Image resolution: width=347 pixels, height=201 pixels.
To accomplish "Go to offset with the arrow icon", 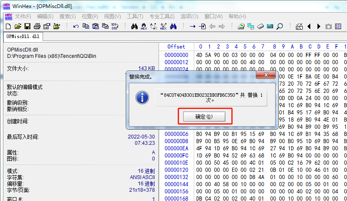I will (192, 27).
